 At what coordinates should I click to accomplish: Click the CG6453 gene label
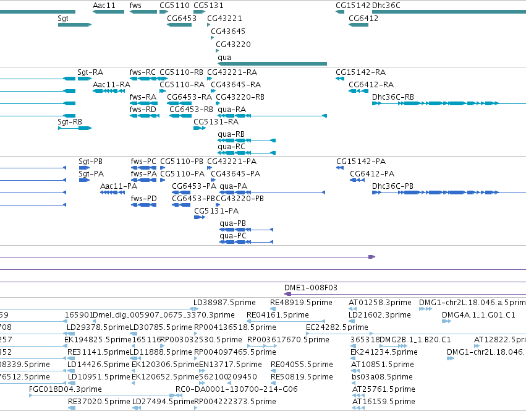click(x=182, y=19)
